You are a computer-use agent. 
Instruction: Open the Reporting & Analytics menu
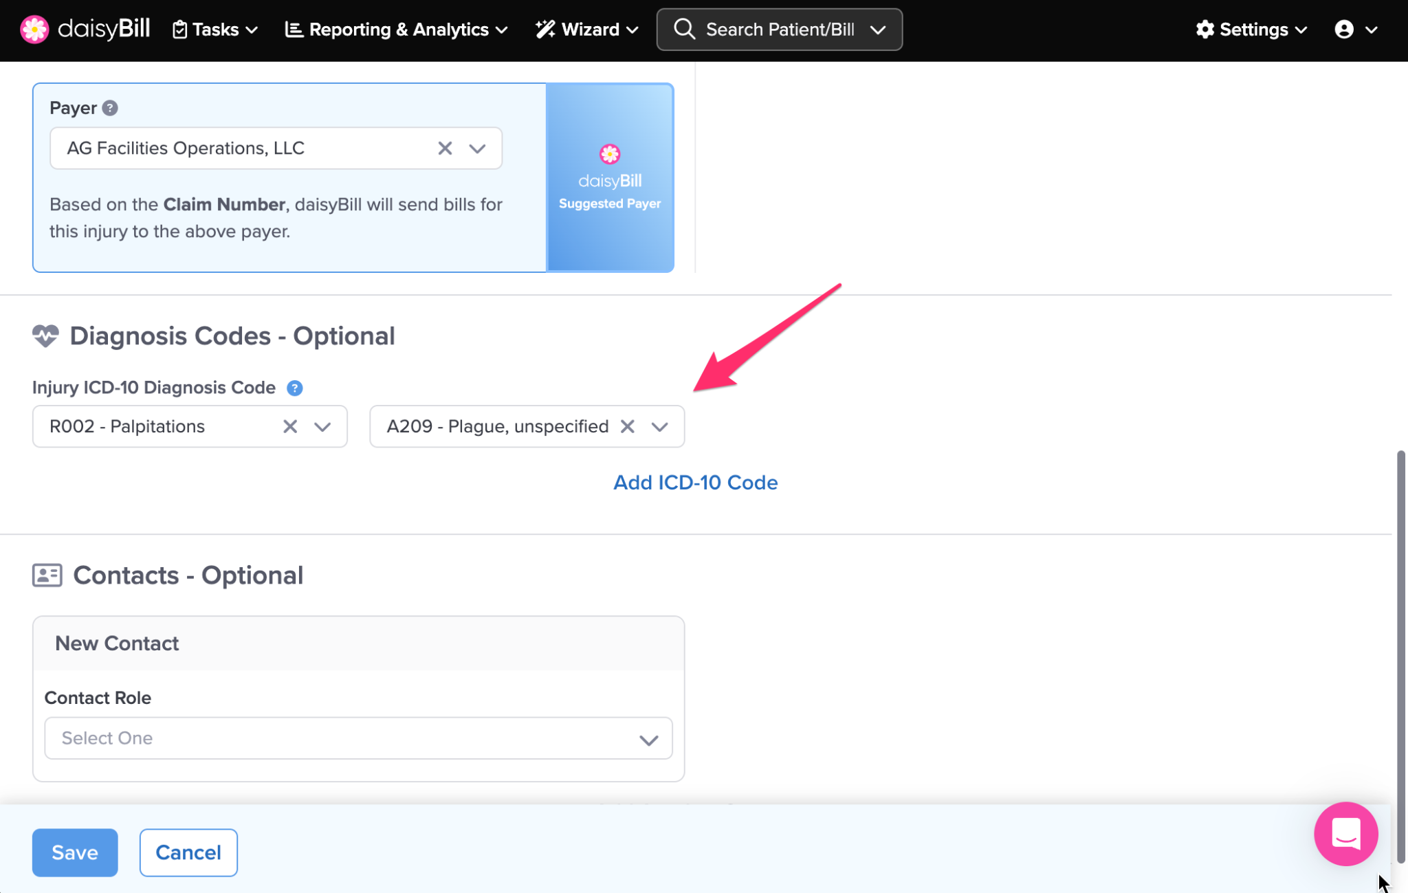click(397, 30)
